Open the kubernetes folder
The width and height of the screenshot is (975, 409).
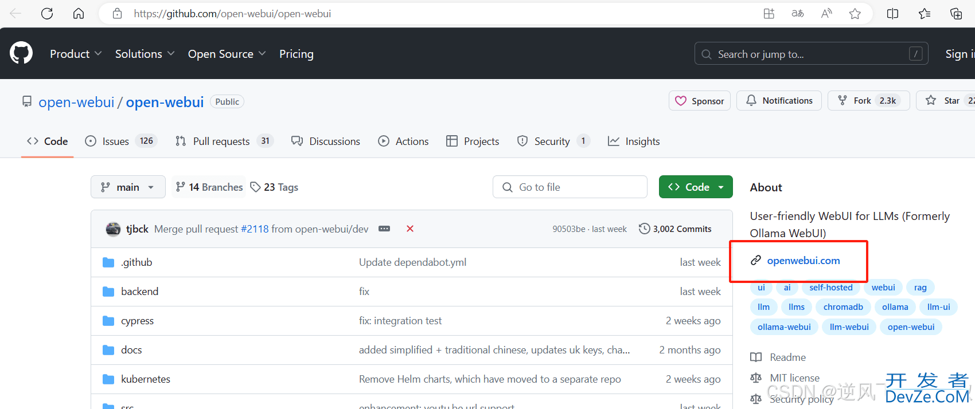click(146, 379)
